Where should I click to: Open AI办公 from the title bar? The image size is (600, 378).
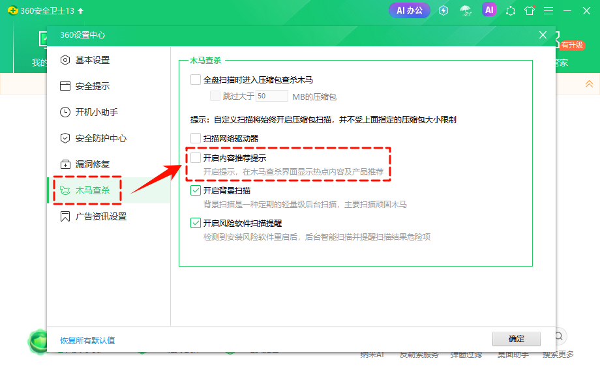pos(409,10)
